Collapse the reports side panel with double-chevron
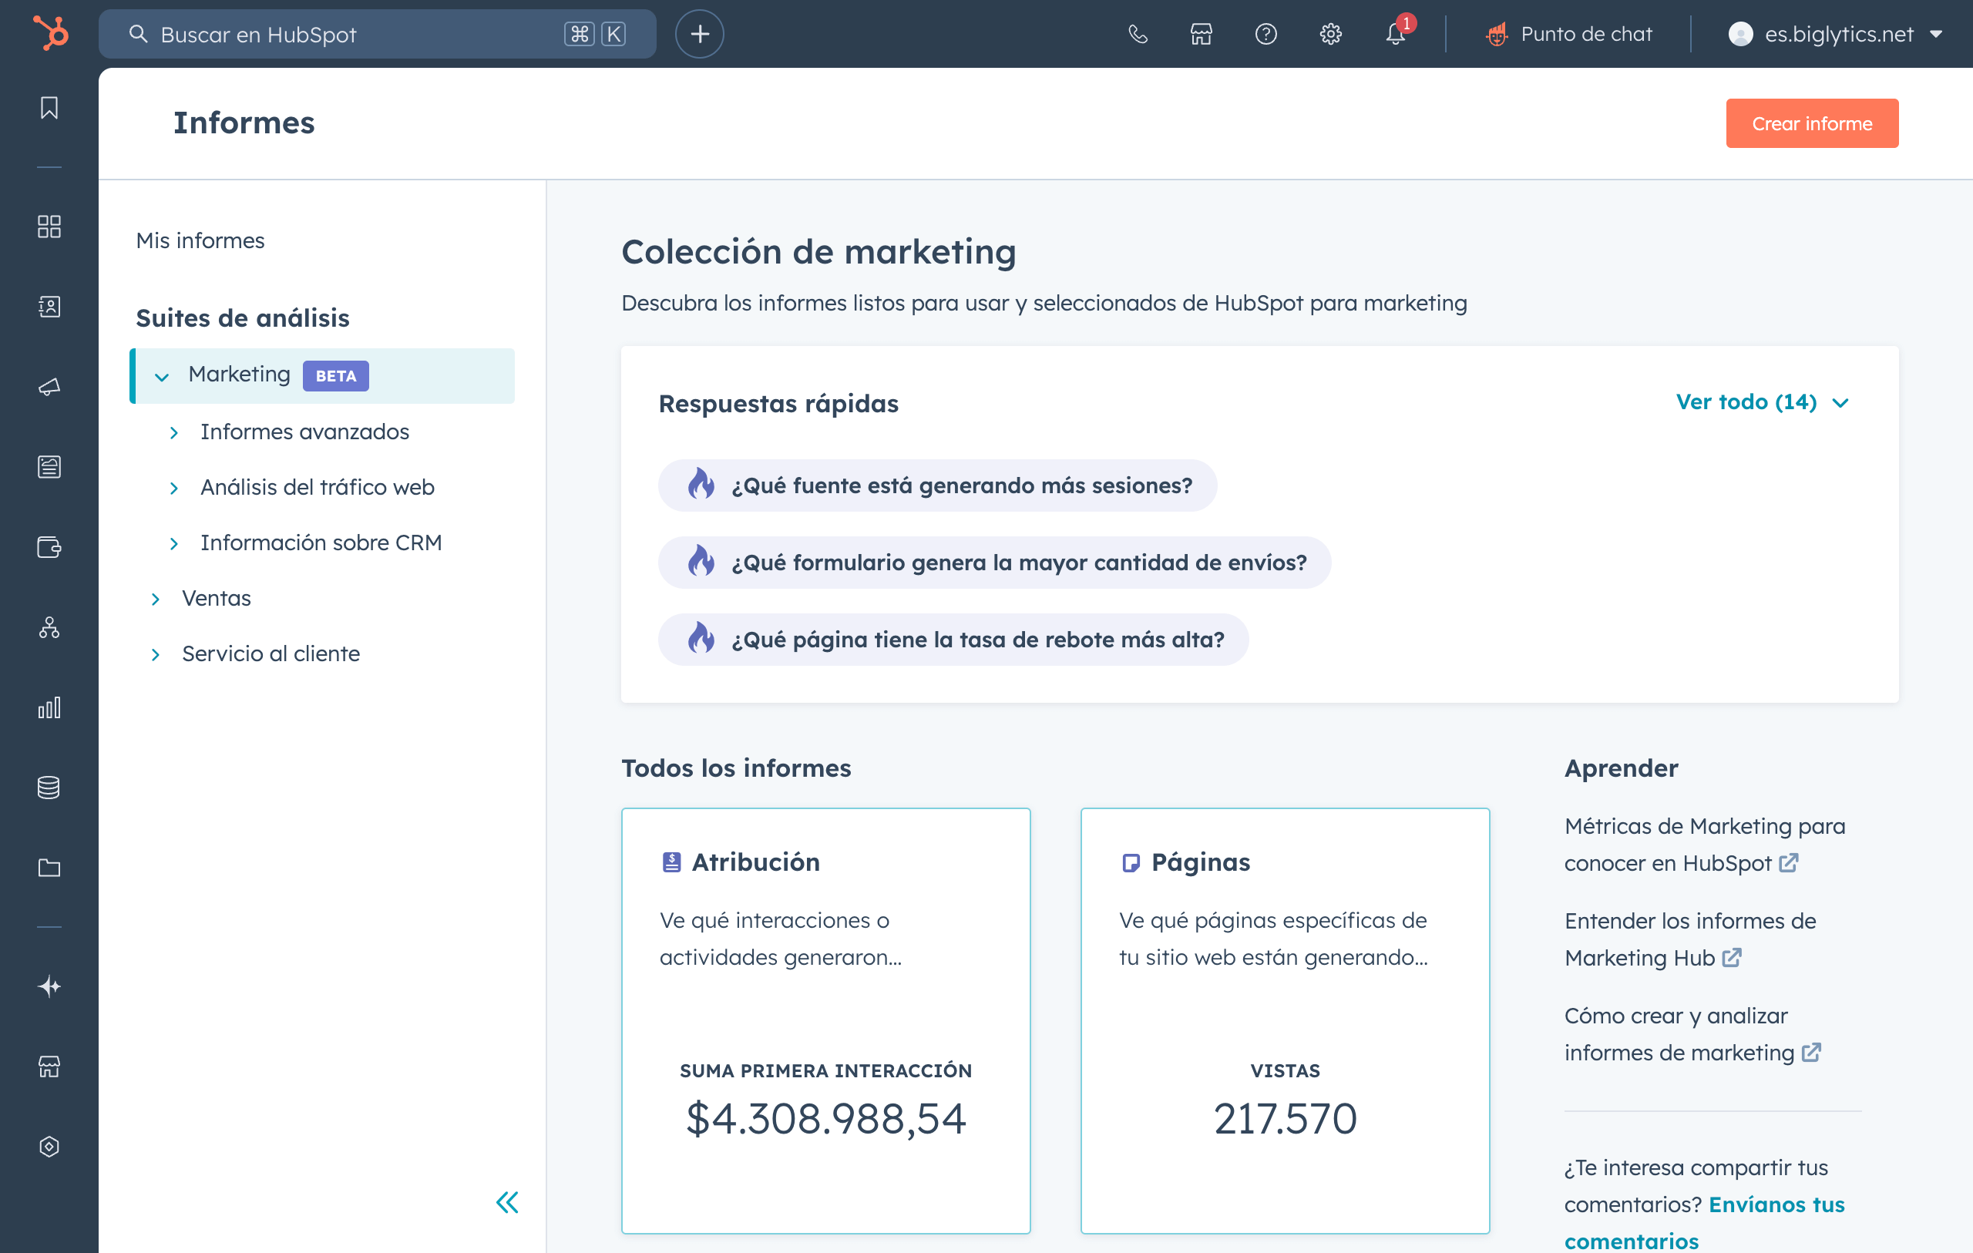Screen dimensions: 1973x1253 click(507, 1202)
